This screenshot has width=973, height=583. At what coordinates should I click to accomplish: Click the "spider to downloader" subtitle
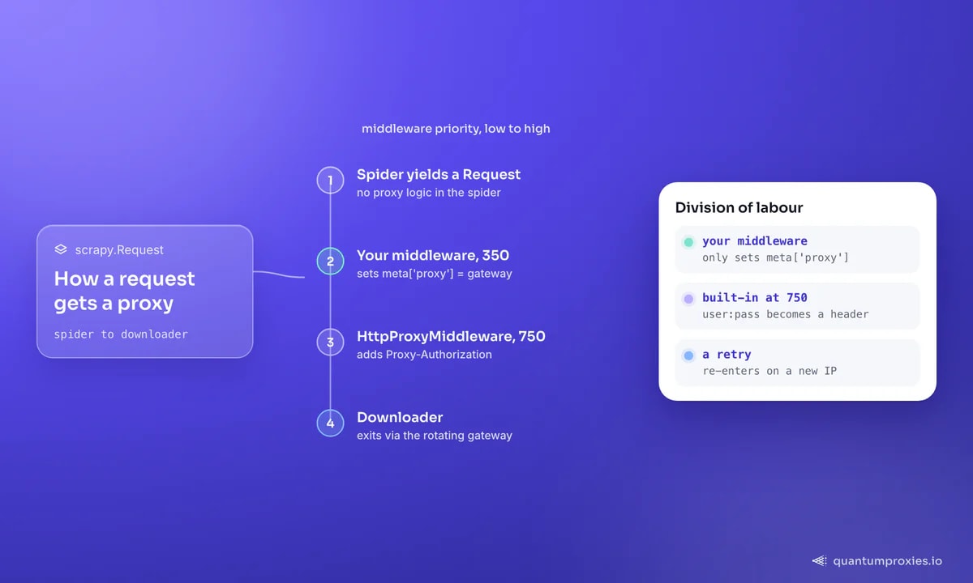121,334
